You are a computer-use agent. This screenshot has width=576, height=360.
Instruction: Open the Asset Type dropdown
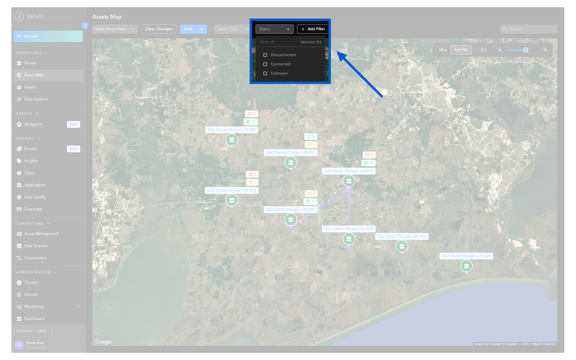coord(232,29)
